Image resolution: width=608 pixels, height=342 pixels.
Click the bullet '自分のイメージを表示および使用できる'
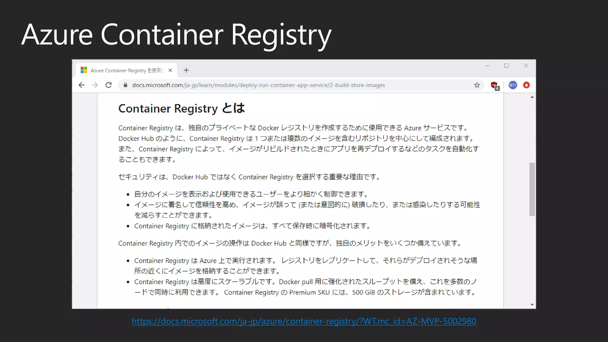tap(251, 194)
